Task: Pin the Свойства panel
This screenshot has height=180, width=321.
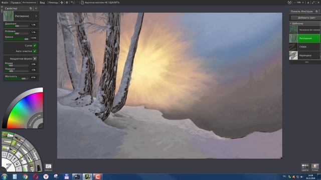Action: tap(31, 8)
